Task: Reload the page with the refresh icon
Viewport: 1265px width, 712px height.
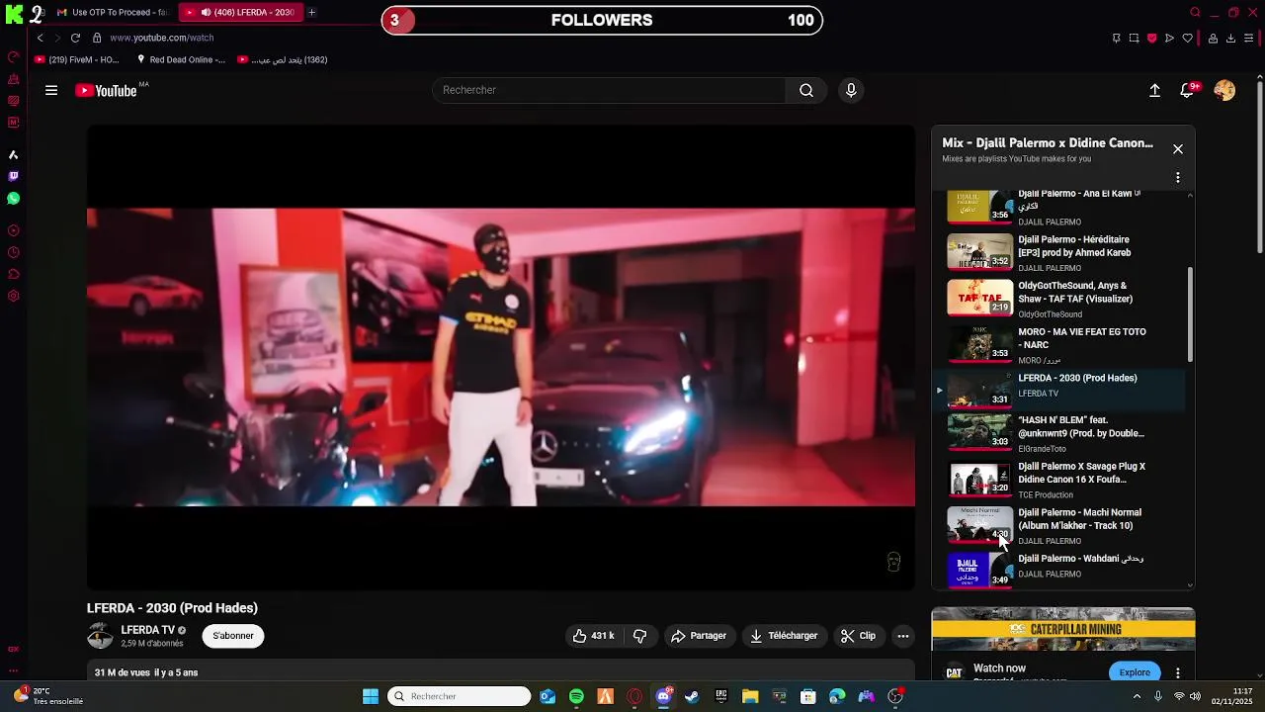Action: [75, 38]
